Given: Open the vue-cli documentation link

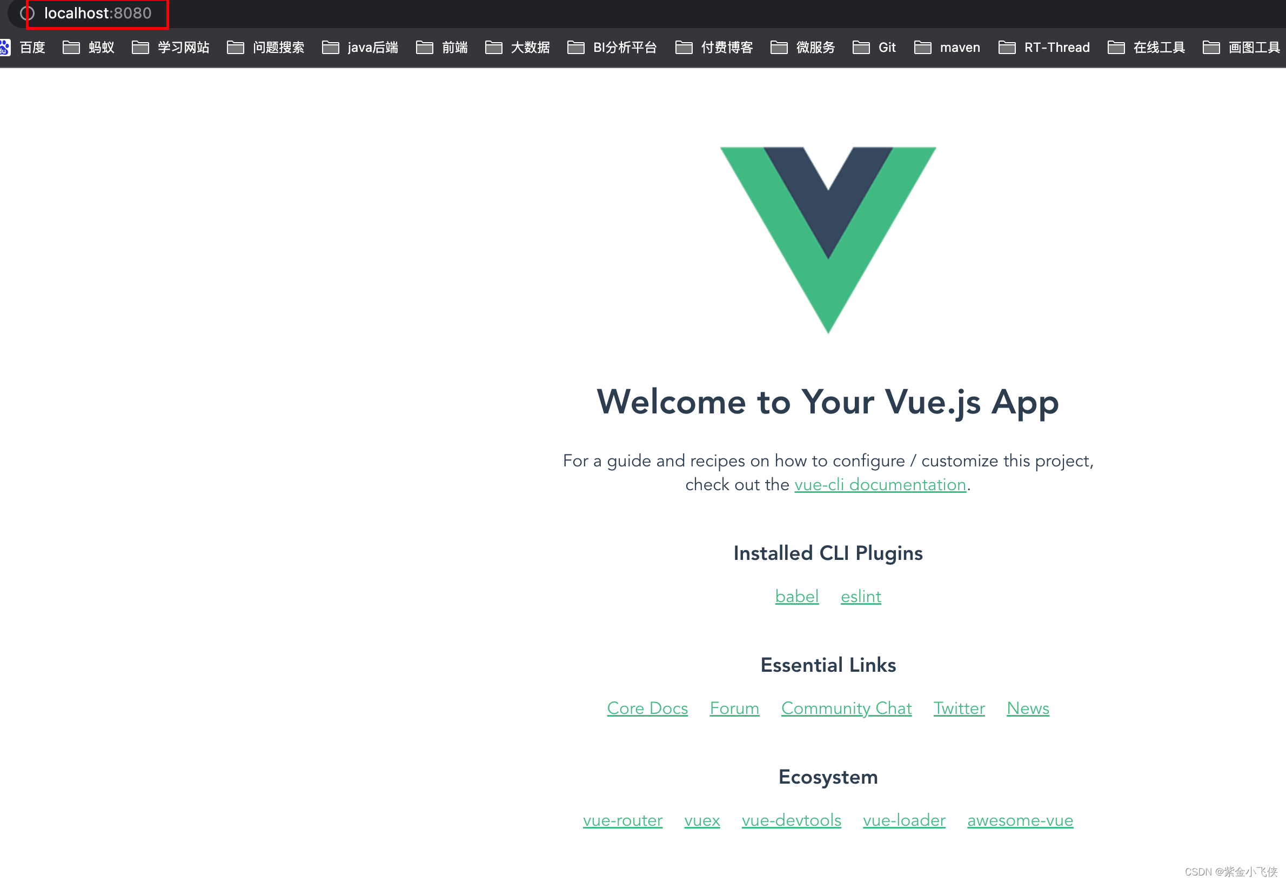Looking at the screenshot, I should (x=878, y=485).
